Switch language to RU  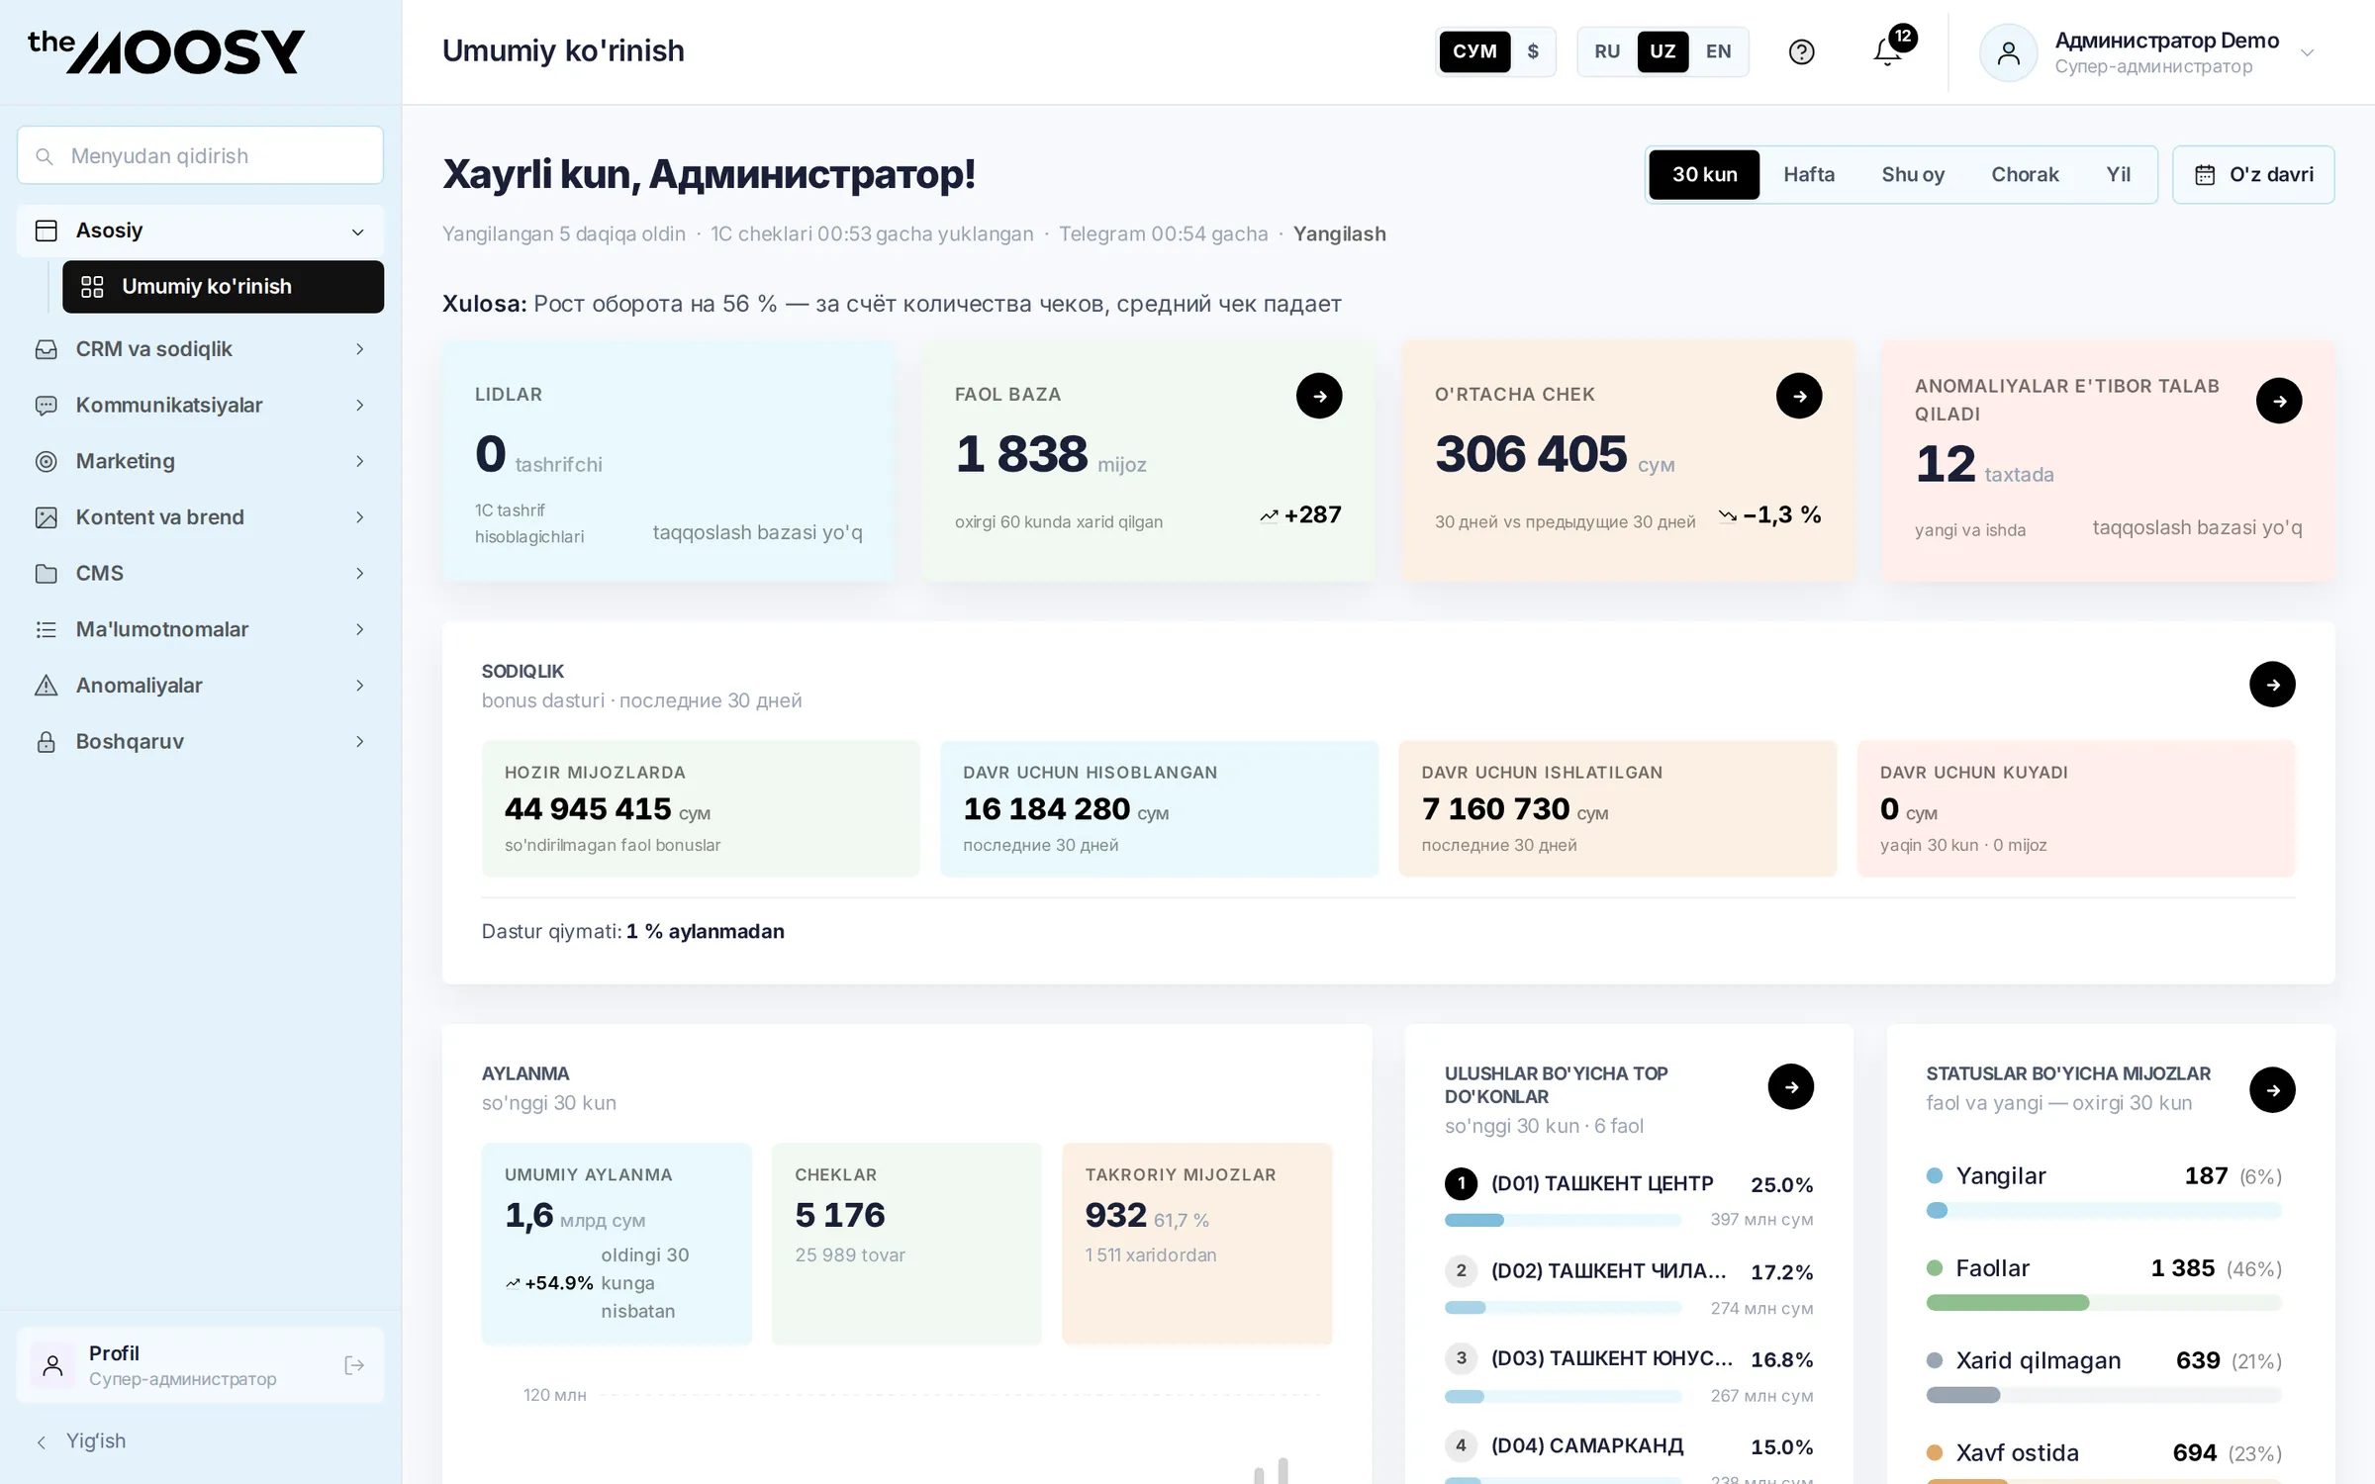click(x=1607, y=51)
